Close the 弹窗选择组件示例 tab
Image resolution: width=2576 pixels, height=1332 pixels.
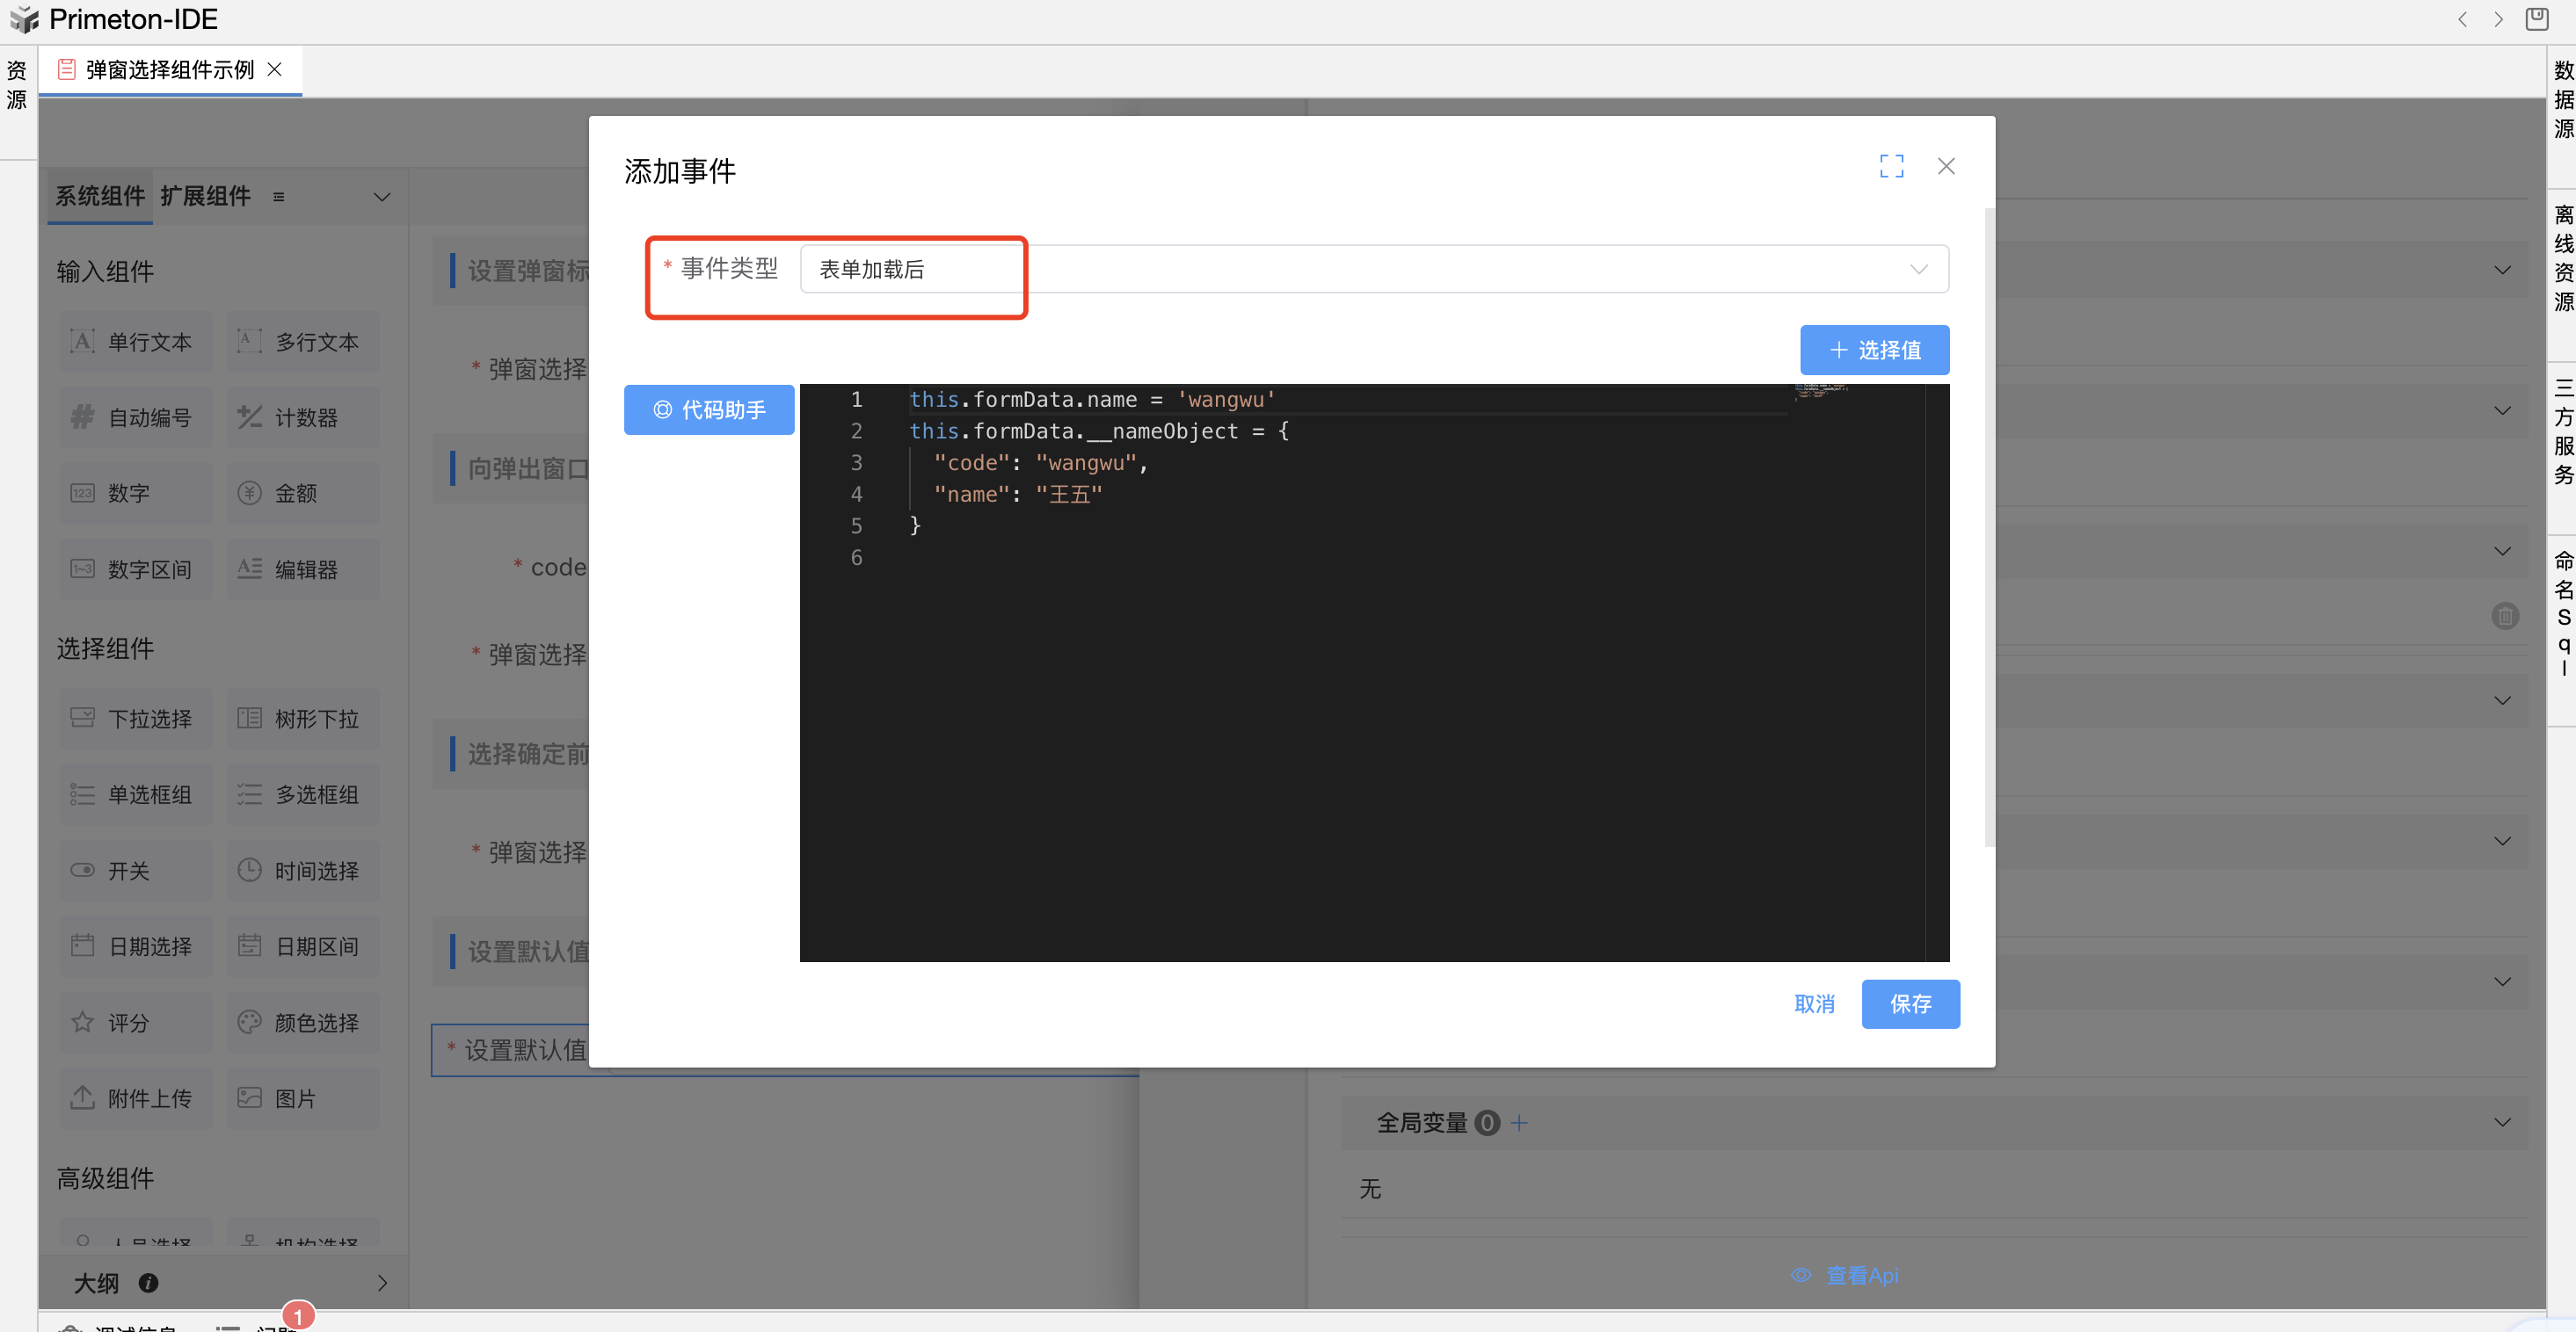click(275, 69)
